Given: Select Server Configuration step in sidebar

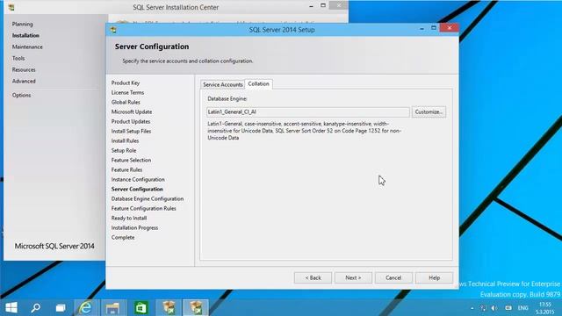Looking at the screenshot, I should tap(137, 190).
